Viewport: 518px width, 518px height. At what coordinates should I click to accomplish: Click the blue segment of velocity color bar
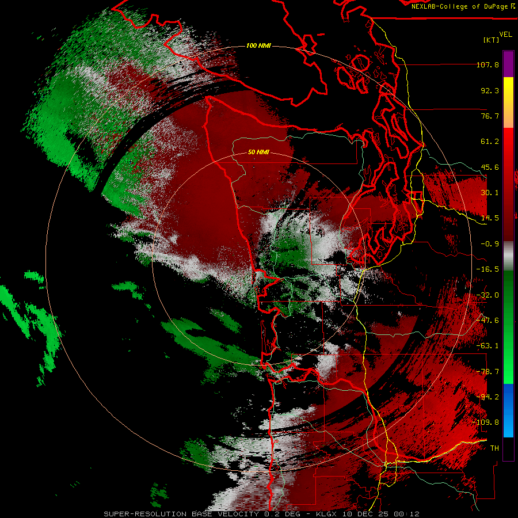(x=508, y=410)
